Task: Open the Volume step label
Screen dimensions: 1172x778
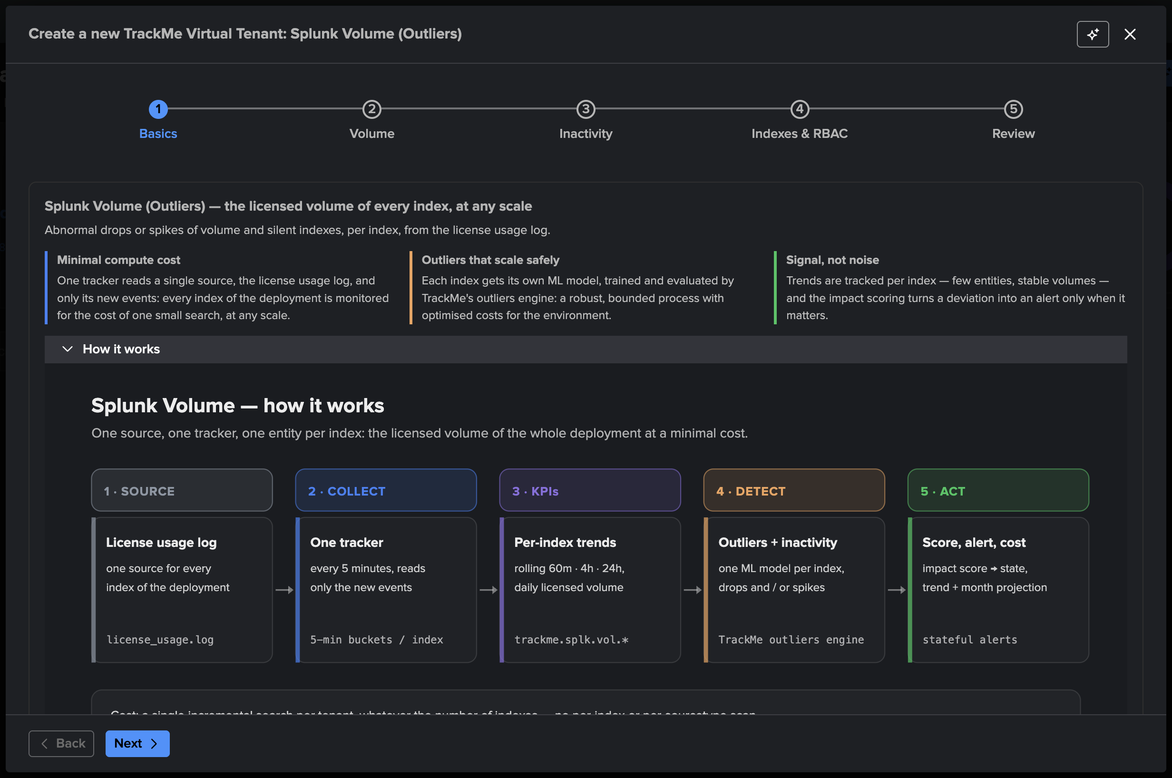Action: [x=371, y=134]
